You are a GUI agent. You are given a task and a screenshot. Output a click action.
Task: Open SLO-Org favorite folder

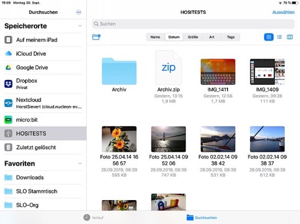click(x=43, y=205)
